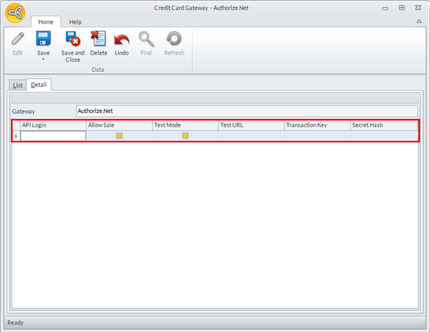Minimize the Credit Card Gateway window
Image resolution: width=430 pixels, height=332 pixels.
(385, 8)
